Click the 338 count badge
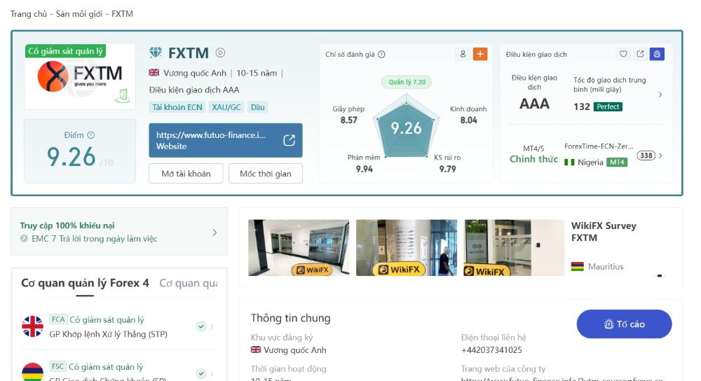The width and height of the screenshot is (701, 381). [x=646, y=155]
